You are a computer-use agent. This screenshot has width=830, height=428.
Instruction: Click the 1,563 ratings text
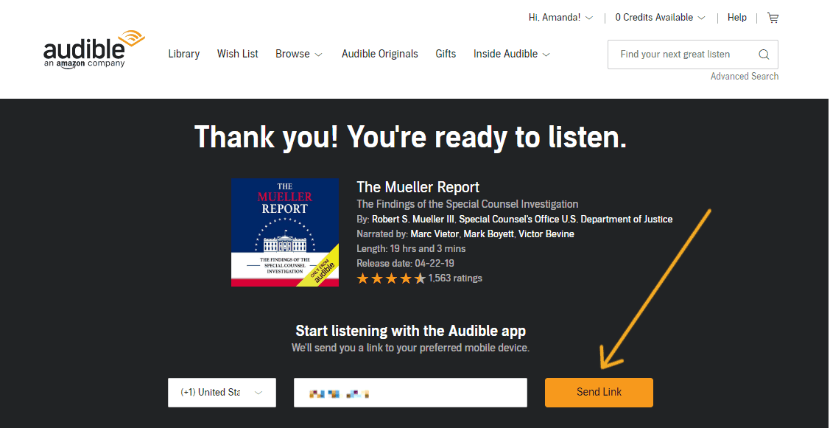pyautogui.click(x=455, y=278)
